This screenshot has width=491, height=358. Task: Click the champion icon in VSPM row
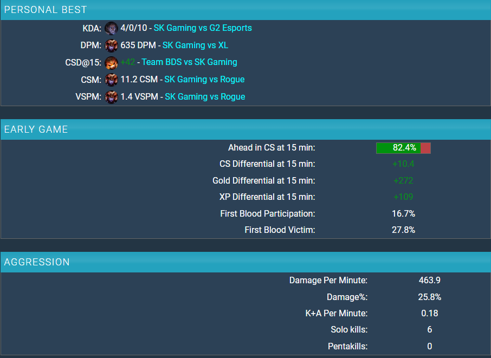[111, 97]
